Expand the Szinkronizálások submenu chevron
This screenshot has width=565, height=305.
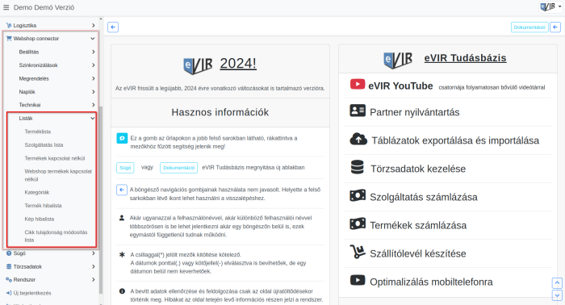click(x=93, y=65)
